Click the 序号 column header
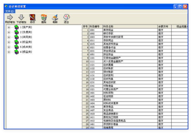The image size is (192, 133). 85,27
